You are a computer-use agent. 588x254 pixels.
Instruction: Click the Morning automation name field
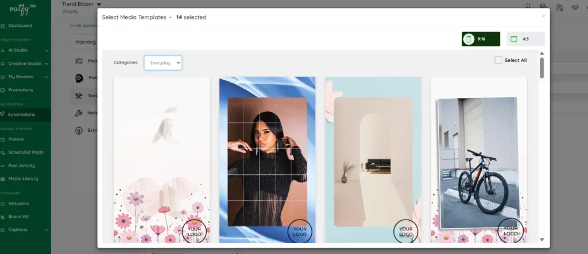pyautogui.click(x=84, y=42)
